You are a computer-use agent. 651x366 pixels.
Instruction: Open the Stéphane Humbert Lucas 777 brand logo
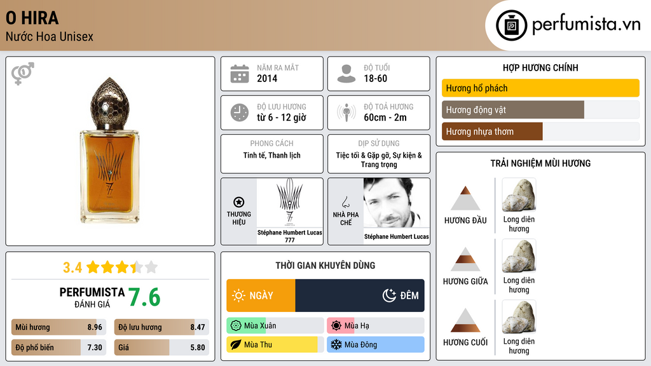tap(290, 203)
